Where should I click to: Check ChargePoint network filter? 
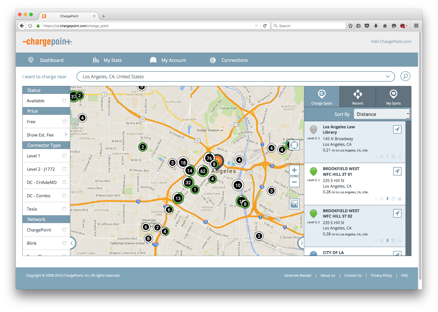[64, 230]
